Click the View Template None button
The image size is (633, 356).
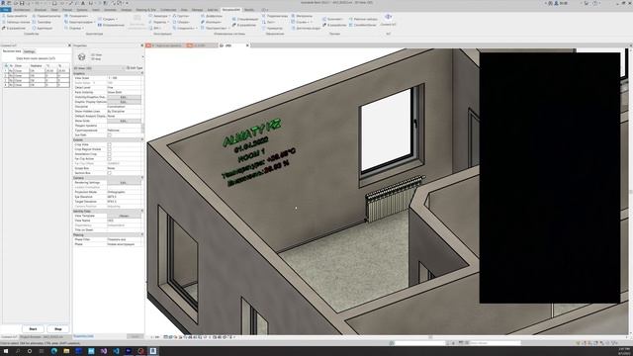(x=124, y=216)
